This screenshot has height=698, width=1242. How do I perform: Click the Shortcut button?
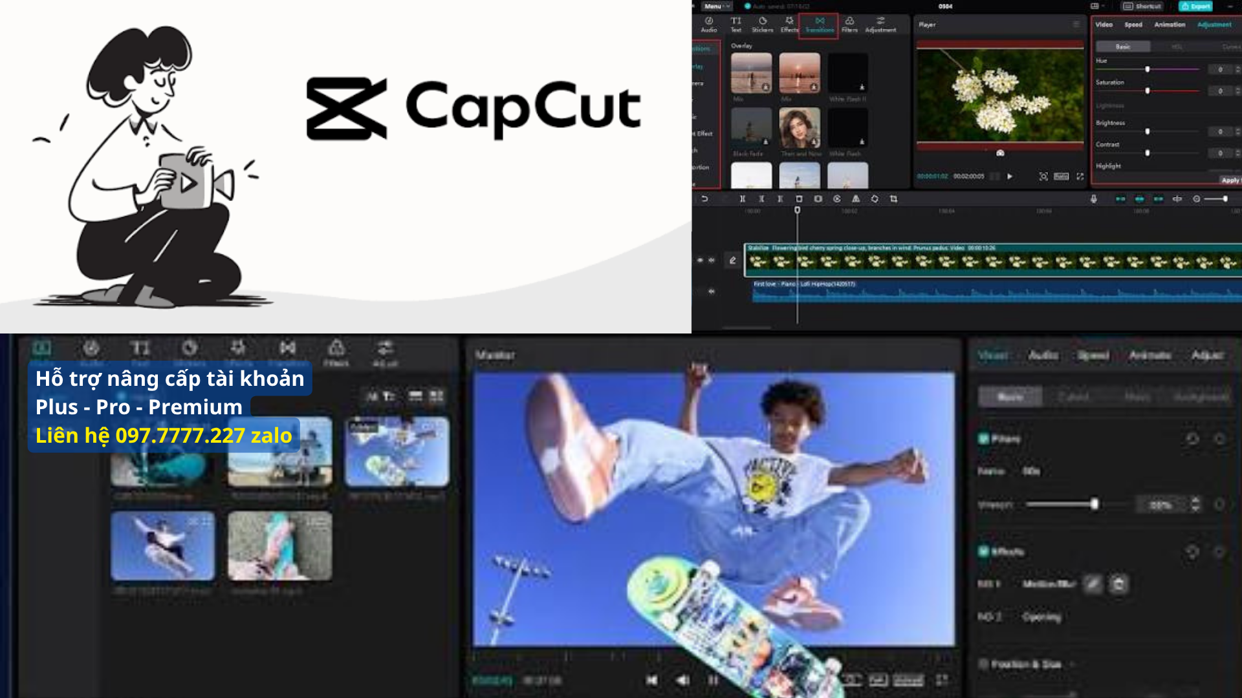1142,6
